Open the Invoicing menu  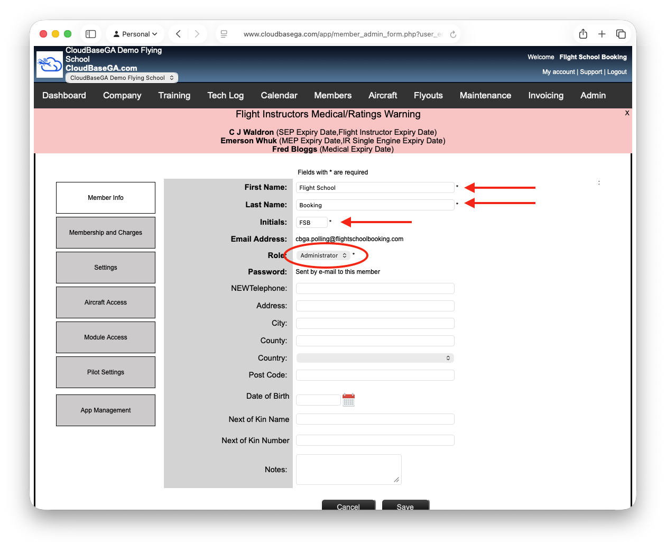[546, 95]
